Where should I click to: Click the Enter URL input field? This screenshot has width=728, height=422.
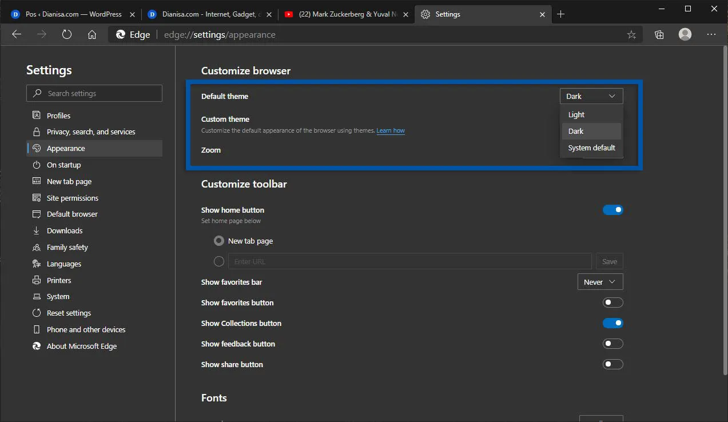tap(409, 261)
